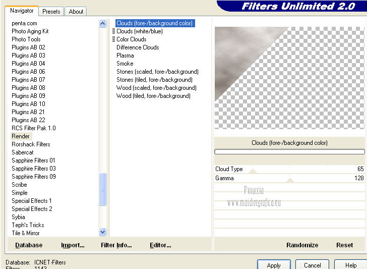Click the category list scrollbar thumb
This screenshot has width=367, height=269.
[x=102, y=189]
